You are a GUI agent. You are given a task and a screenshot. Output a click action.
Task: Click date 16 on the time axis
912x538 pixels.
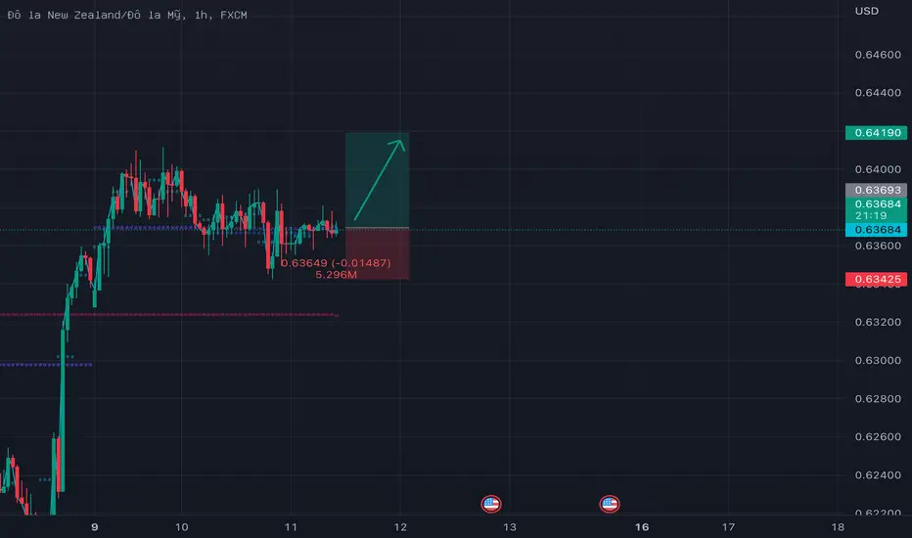642,527
